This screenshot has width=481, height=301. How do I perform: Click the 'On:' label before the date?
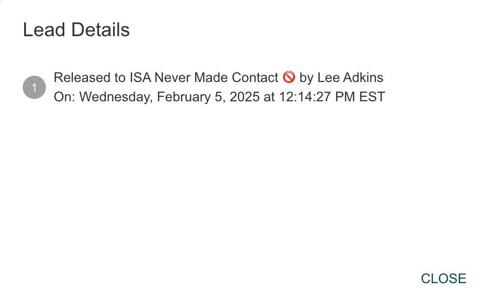click(x=65, y=97)
